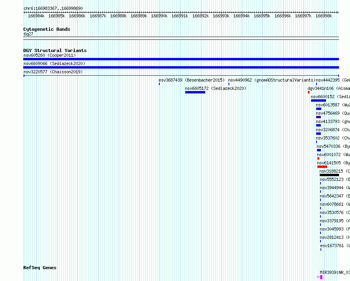Open nsv4490962 gnomAD structural variant label
The width and height of the screenshot is (350, 281).
click(x=272, y=80)
